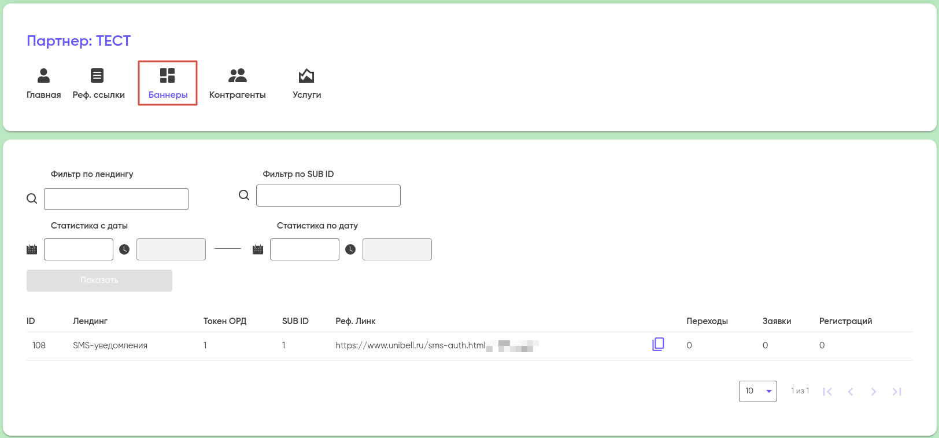Screen dimensions: 939x438
Task: Open calendar icon for Статистика с даты
Action: coord(32,249)
